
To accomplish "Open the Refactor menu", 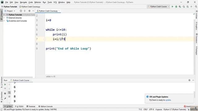I will pyautogui.click(x=38, y=2).
